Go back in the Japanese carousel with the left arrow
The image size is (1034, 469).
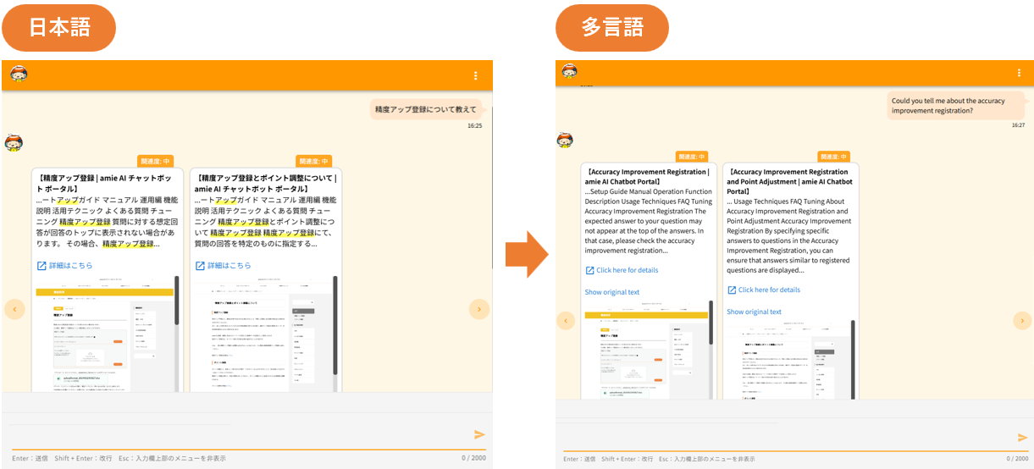[x=14, y=309]
